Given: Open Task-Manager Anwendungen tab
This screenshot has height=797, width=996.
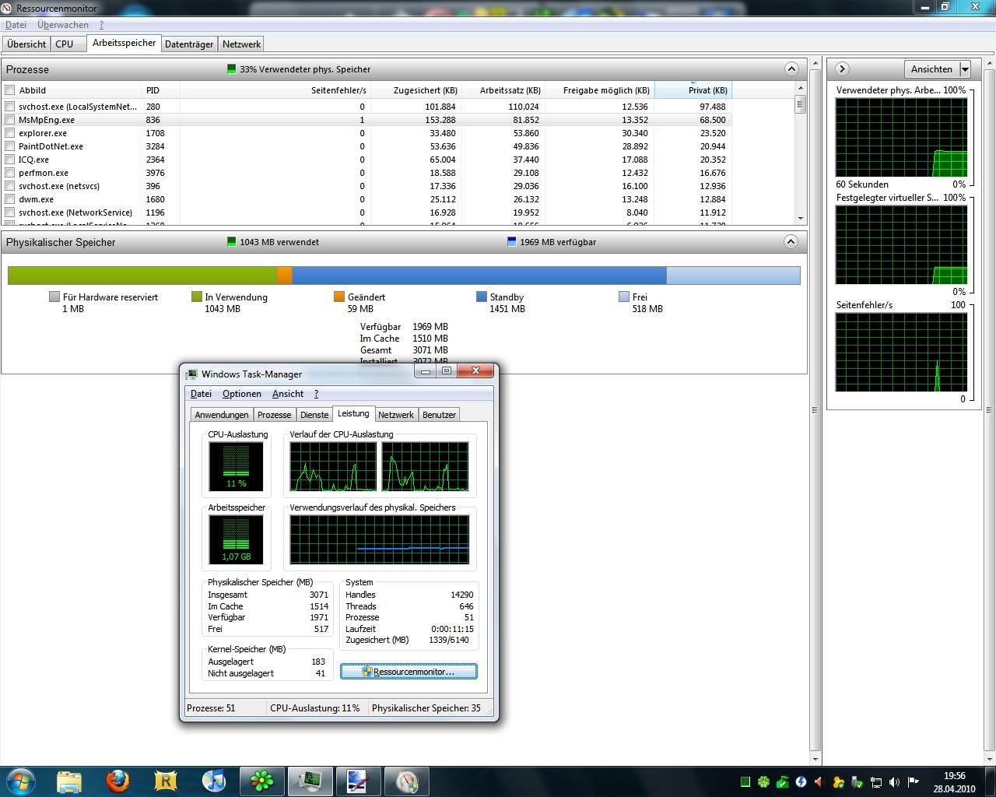Looking at the screenshot, I should (222, 415).
